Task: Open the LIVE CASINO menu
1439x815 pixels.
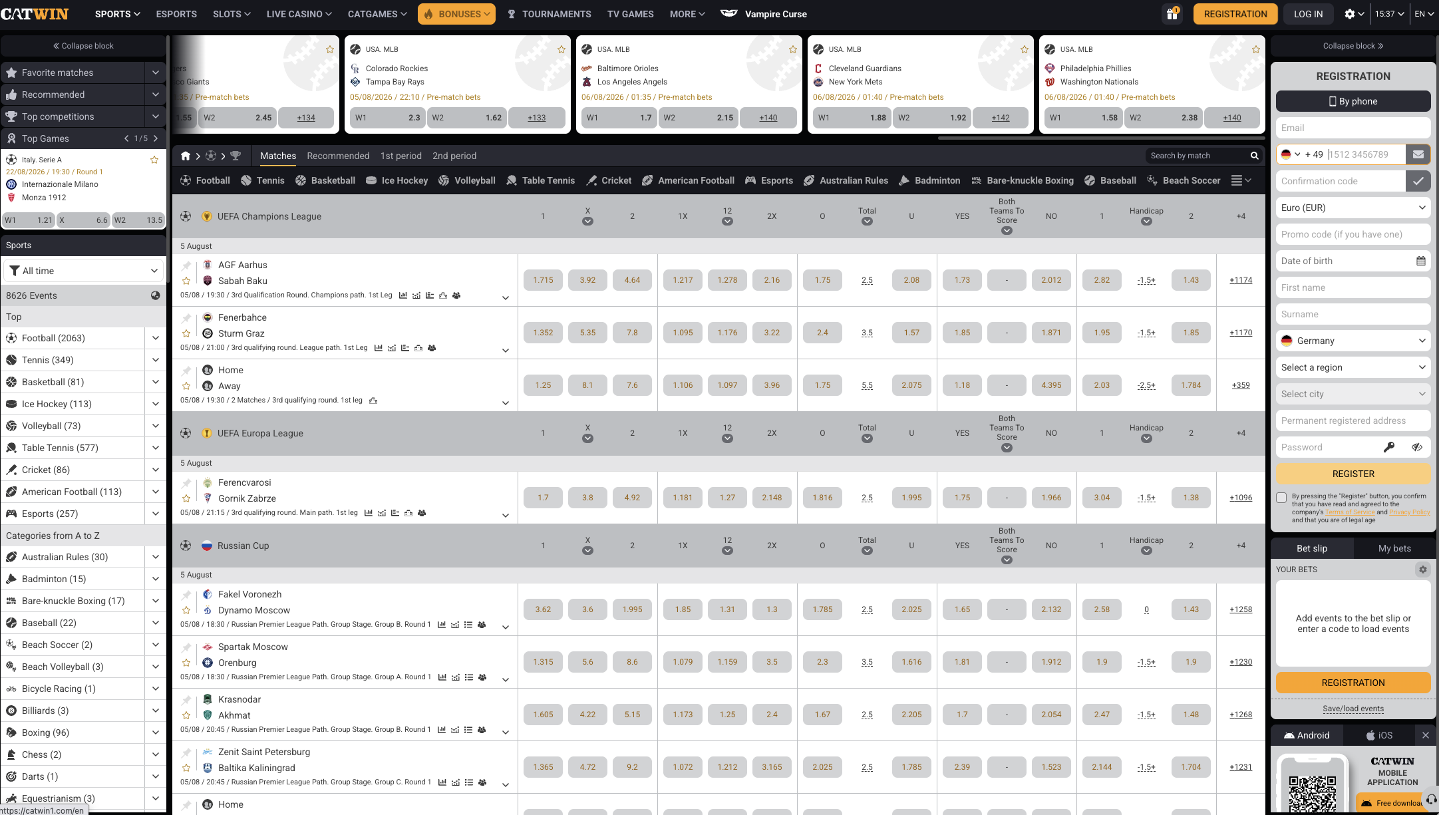Action: tap(299, 14)
